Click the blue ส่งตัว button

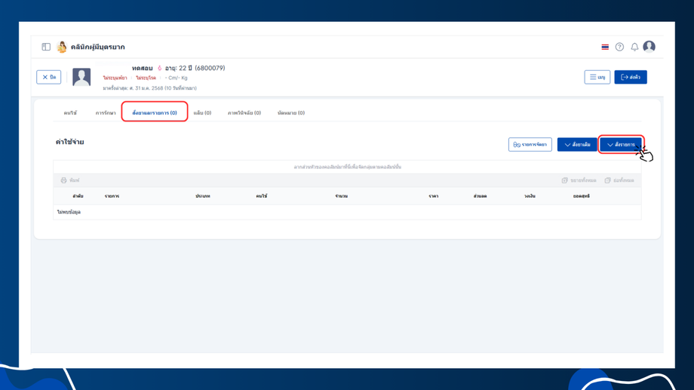point(631,77)
